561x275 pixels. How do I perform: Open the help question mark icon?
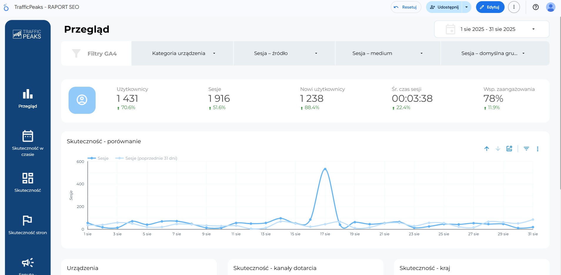(x=536, y=7)
